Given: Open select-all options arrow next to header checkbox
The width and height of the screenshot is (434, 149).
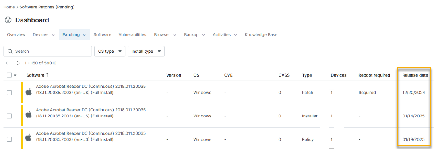Looking at the screenshot, I should [15, 75].
